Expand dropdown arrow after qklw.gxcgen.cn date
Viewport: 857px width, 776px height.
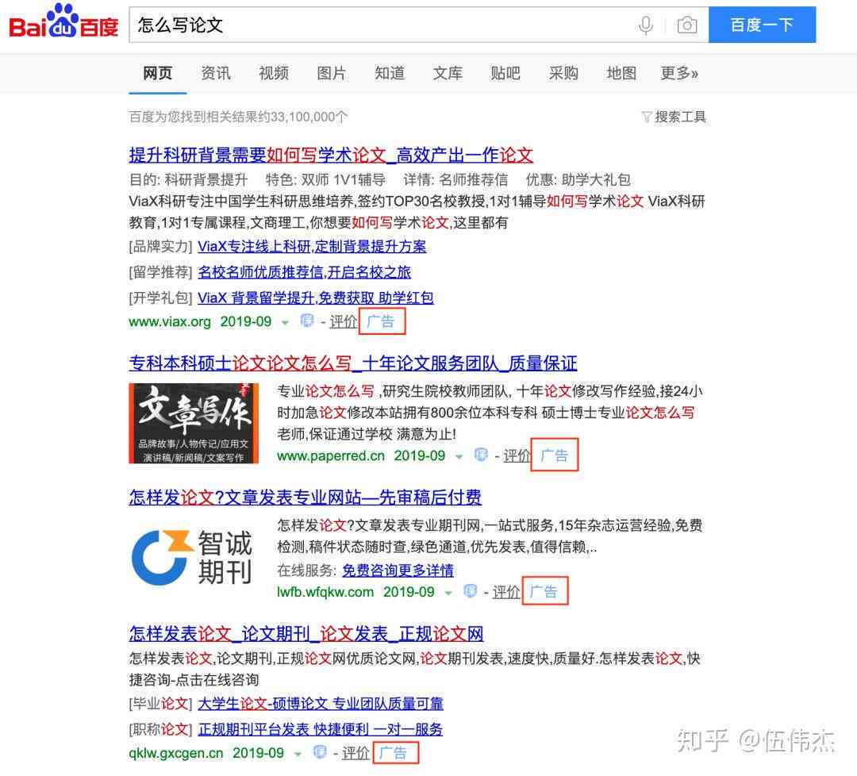tap(298, 754)
